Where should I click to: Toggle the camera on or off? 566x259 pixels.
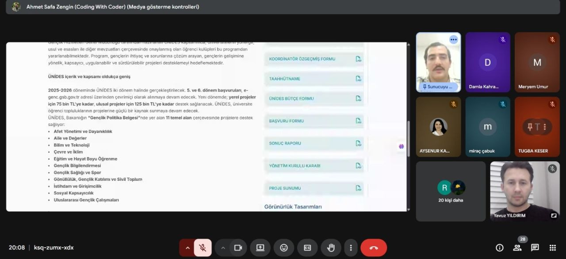point(238,248)
